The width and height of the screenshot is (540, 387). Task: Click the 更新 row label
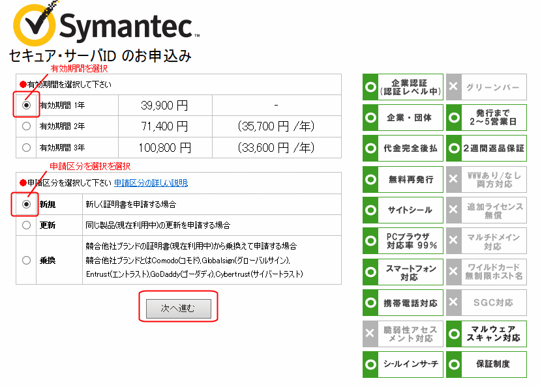47,225
